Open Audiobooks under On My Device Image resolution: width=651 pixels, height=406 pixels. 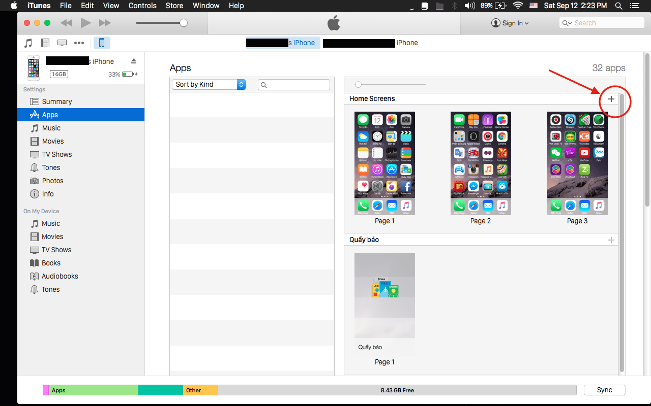tap(81, 276)
